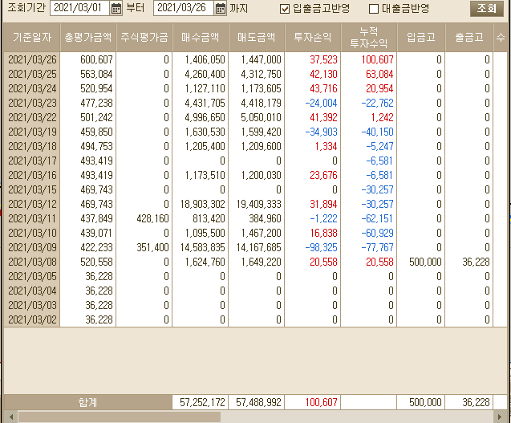This screenshot has height=423, width=511.
Task: Click buy amount 18,903,302 cell
Action: (200, 204)
